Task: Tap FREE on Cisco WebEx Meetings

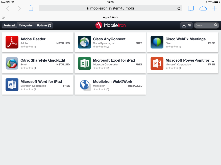Action: tap(211, 43)
